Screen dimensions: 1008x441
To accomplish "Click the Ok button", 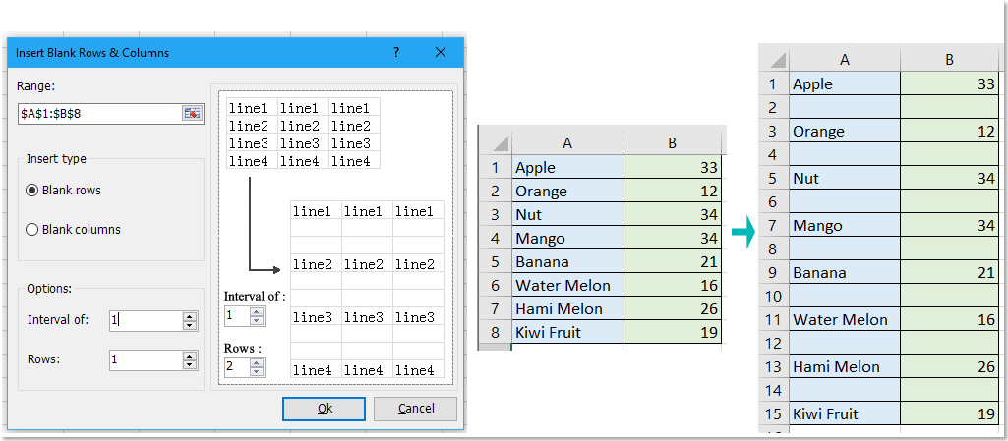I will click(324, 409).
